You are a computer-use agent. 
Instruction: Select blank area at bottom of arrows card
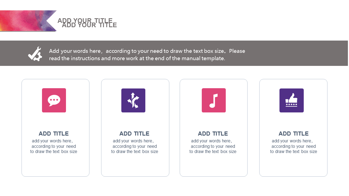point(135,166)
